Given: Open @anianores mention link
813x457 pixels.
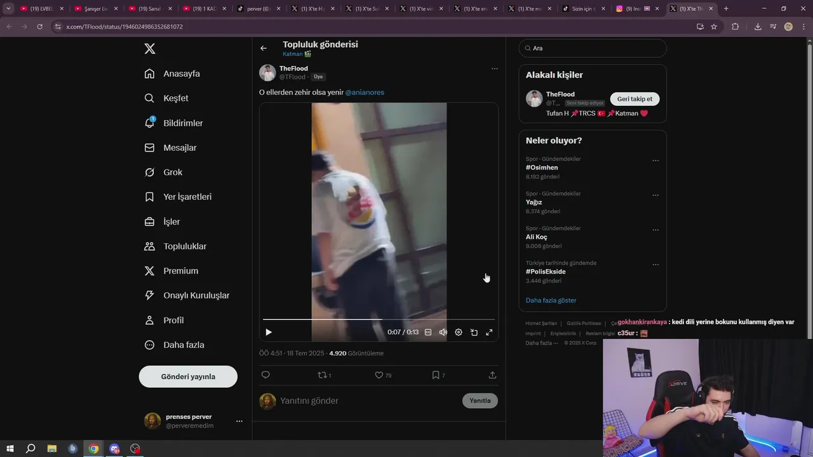Looking at the screenshot, I should [x=365, y=93].
